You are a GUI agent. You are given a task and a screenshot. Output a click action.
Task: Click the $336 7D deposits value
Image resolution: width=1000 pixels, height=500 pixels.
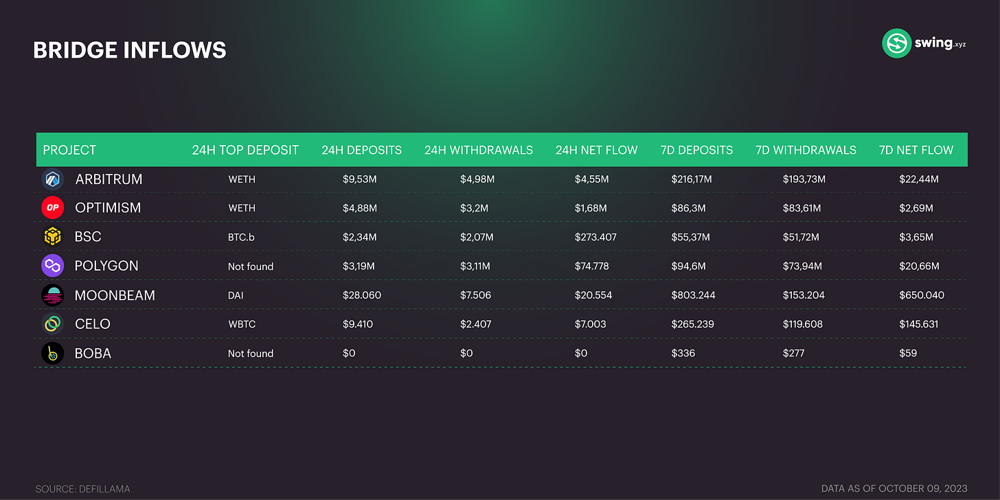point(683,353)
